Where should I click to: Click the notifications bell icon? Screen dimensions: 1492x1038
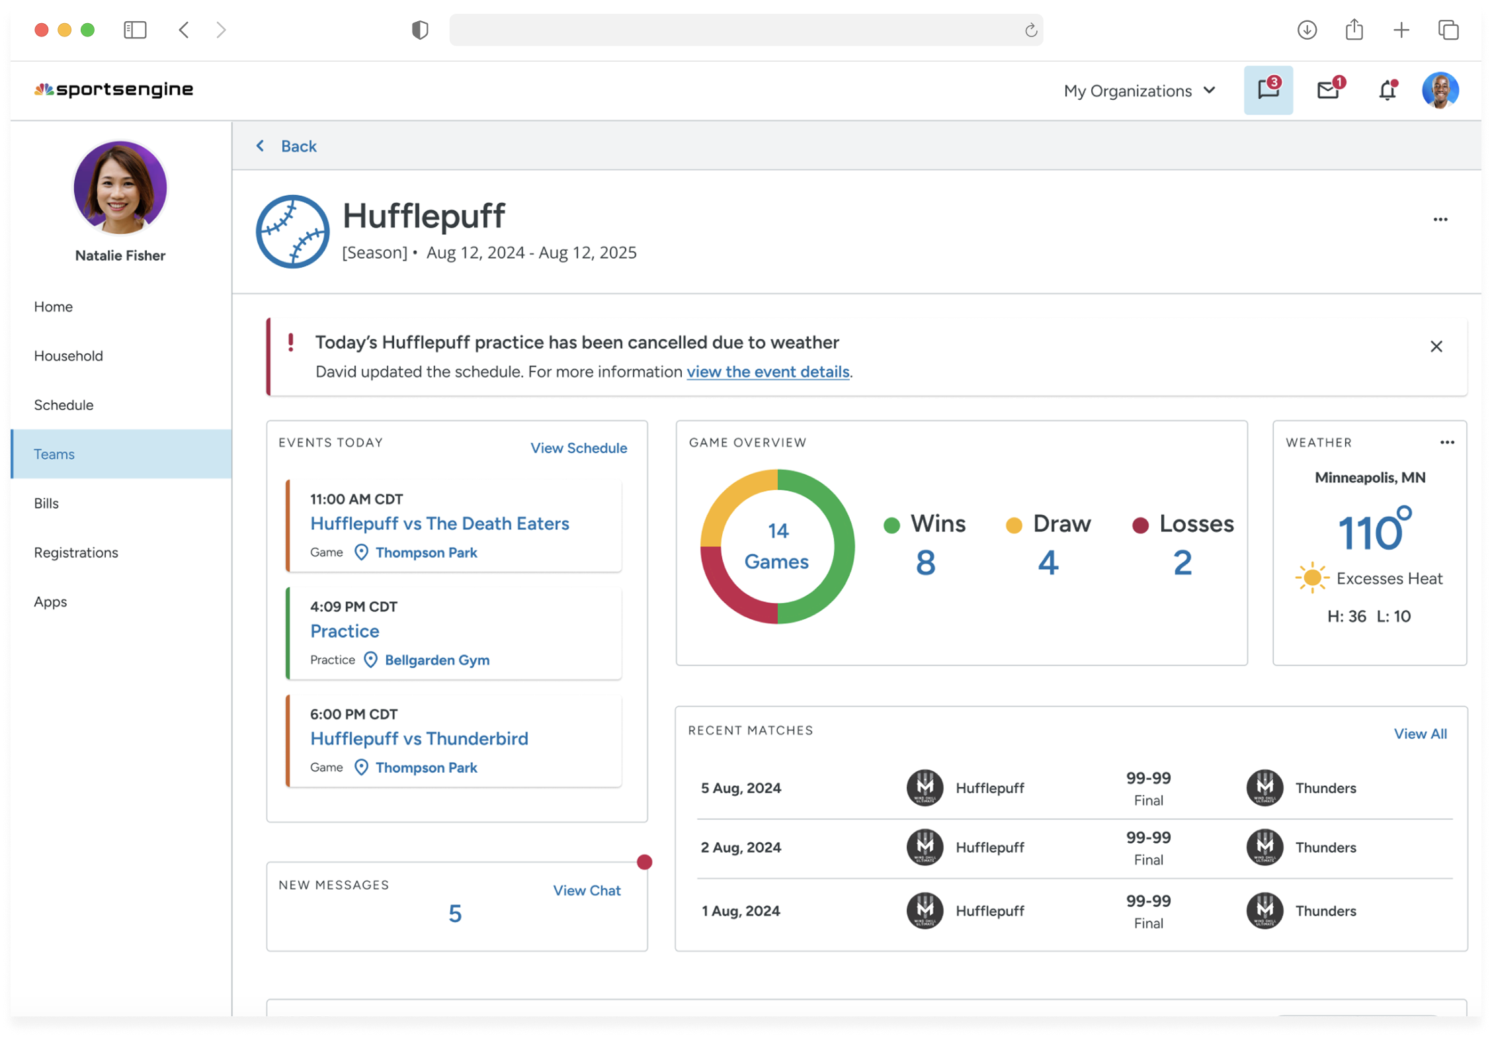click(1387, 90)
